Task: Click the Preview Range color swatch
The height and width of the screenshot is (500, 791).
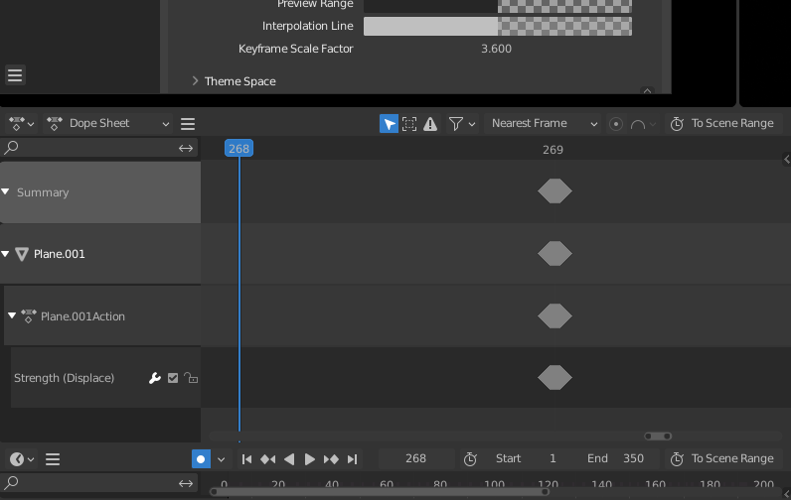Action: [498, 6]
